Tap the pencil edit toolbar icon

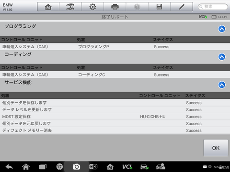182,7
